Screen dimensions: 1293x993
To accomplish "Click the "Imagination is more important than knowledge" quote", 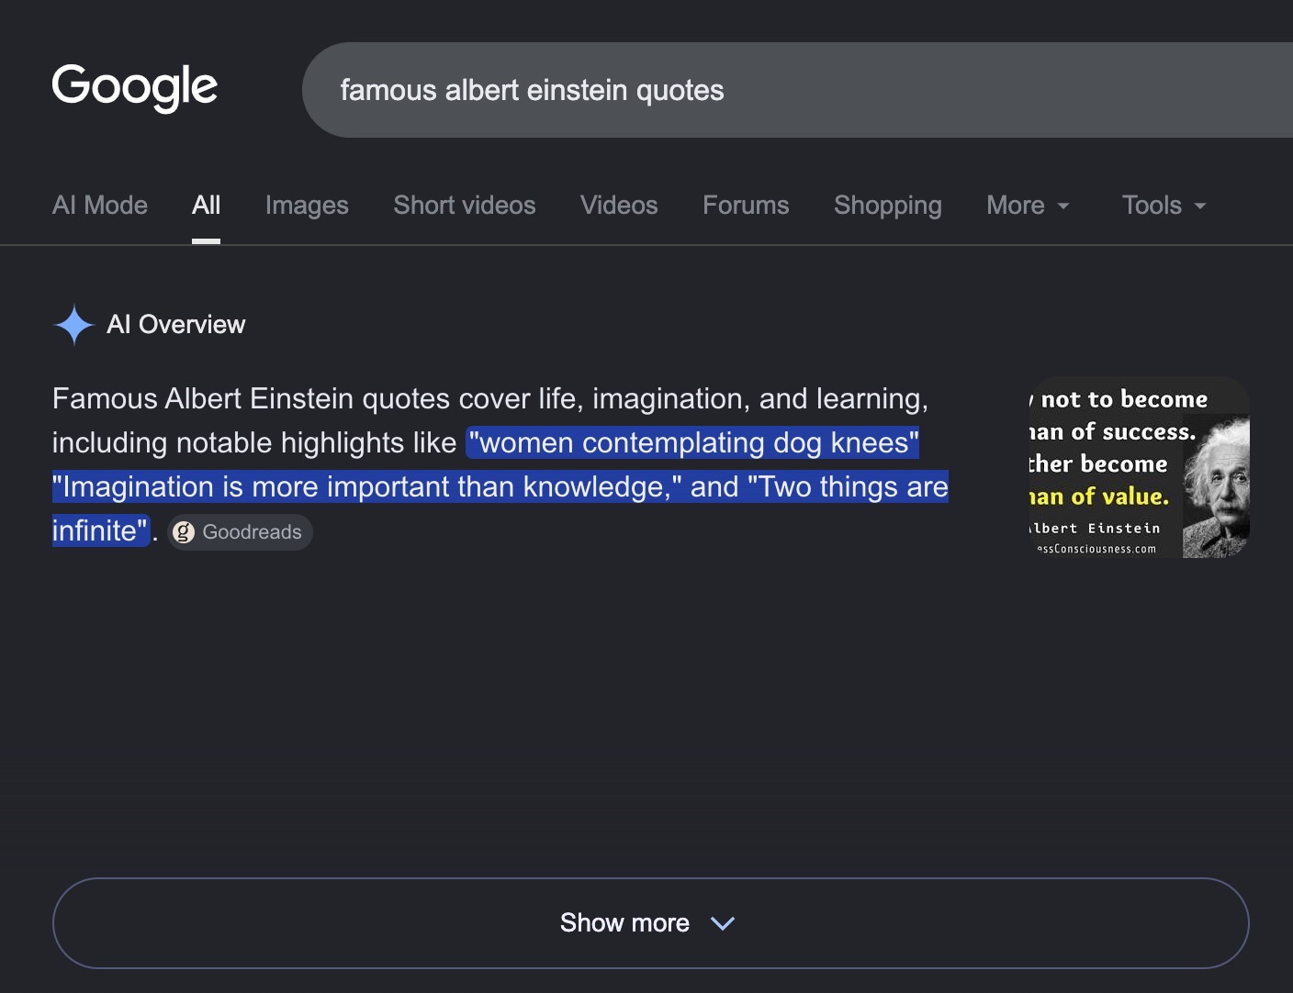I will (x=367, y=487).
